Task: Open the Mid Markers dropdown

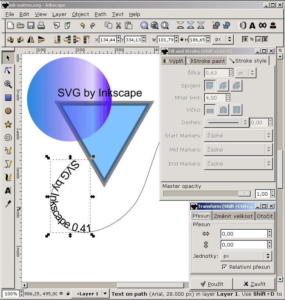Action: [x=238, y=150]
